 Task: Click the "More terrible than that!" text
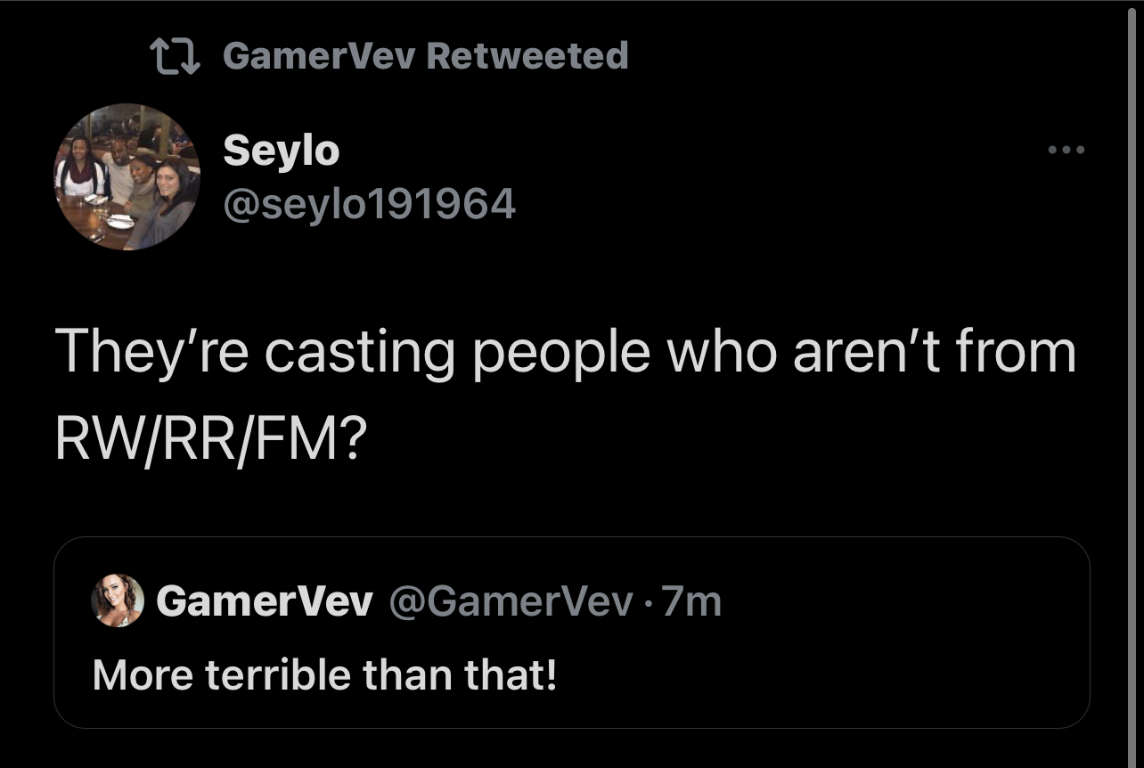pyautogui.click(x=325, y=674)
